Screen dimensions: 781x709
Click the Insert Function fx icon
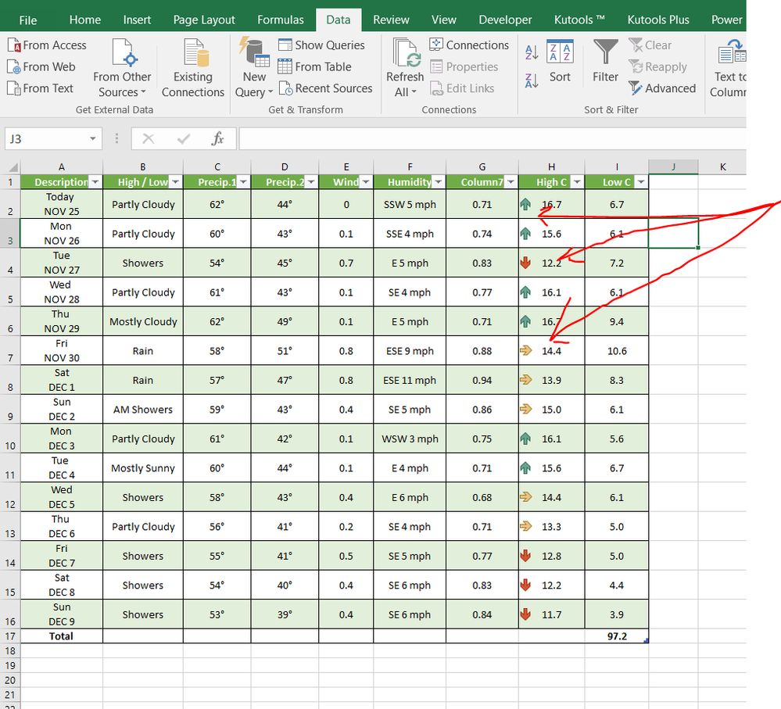[x=218, y=139]
